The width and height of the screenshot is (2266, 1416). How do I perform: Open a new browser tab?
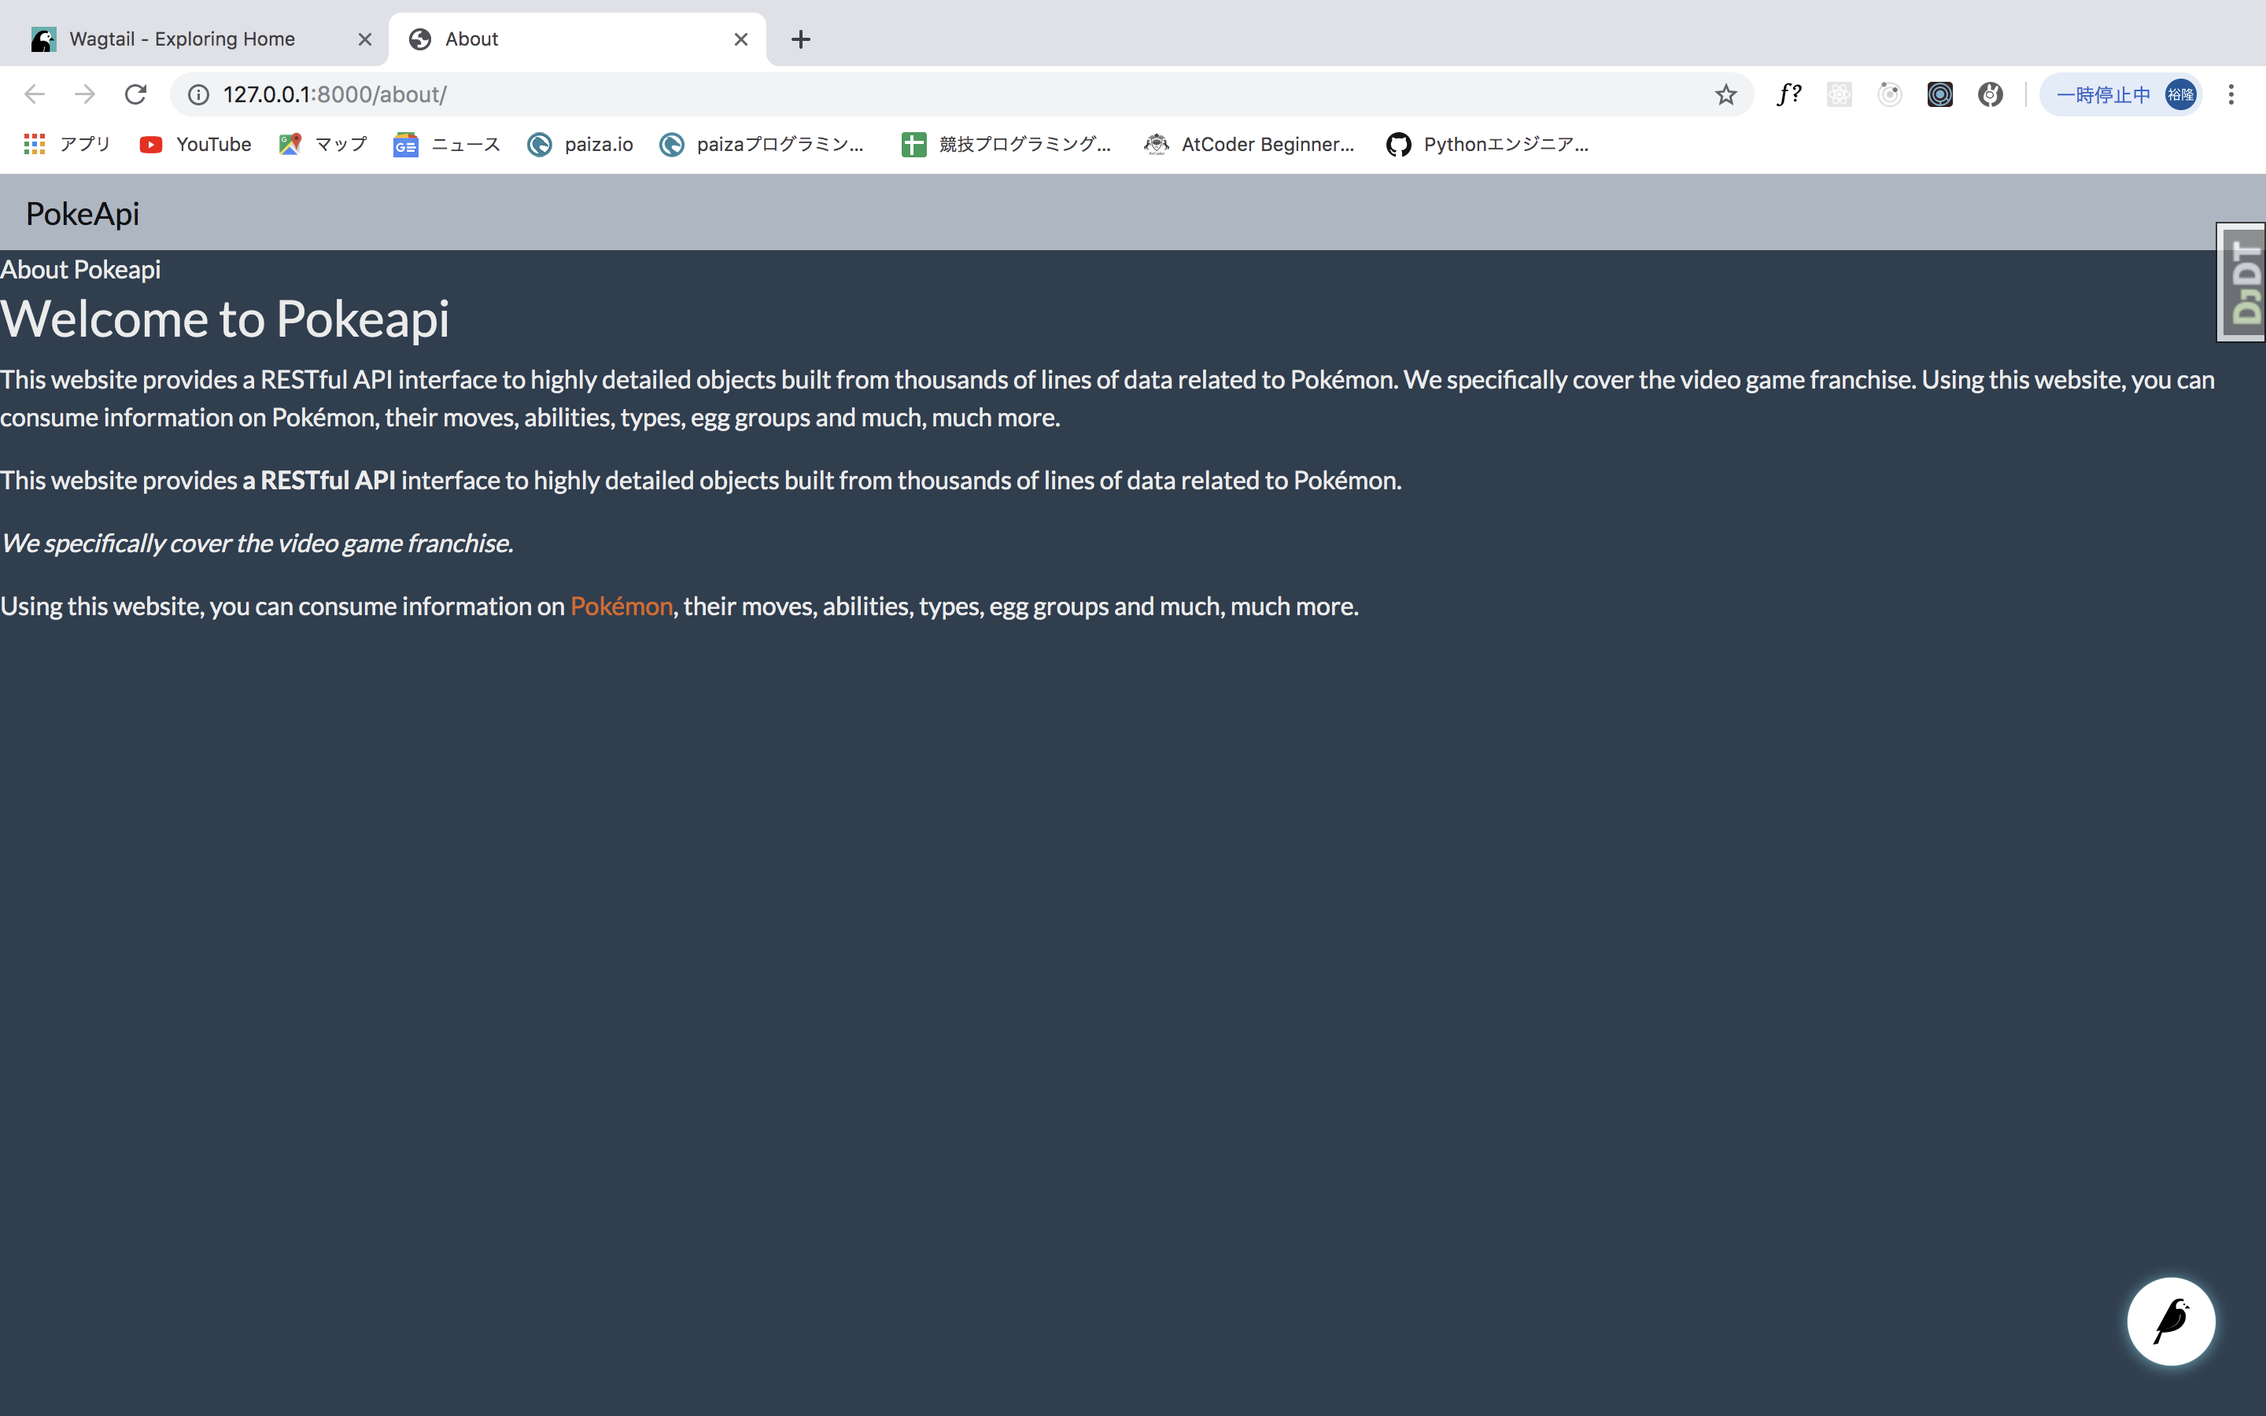(801, 39)
